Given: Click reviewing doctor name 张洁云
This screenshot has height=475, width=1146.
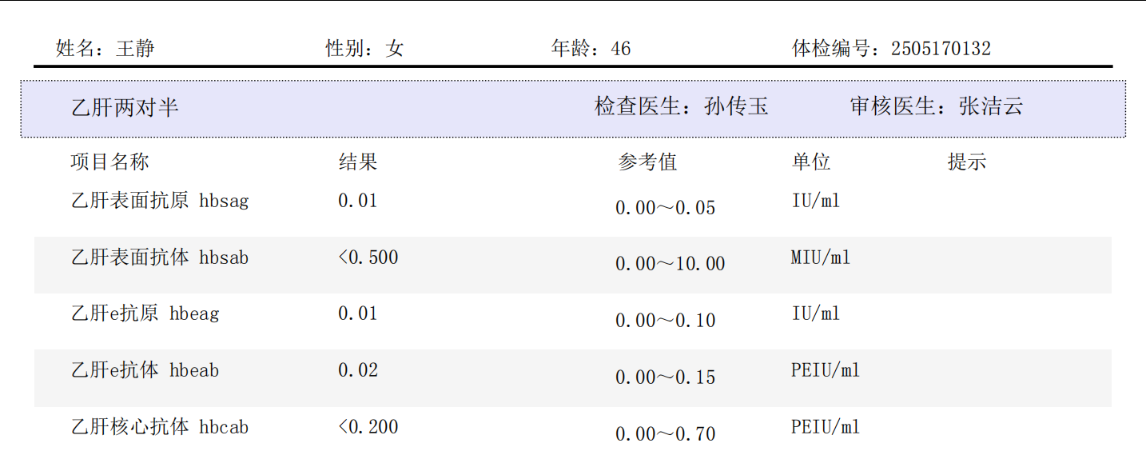Looking at the screenshot, I should point(991,106).
